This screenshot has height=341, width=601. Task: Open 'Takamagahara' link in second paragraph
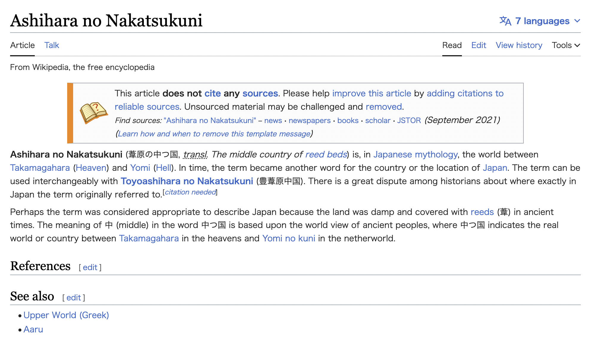click(x=149, y=238)
